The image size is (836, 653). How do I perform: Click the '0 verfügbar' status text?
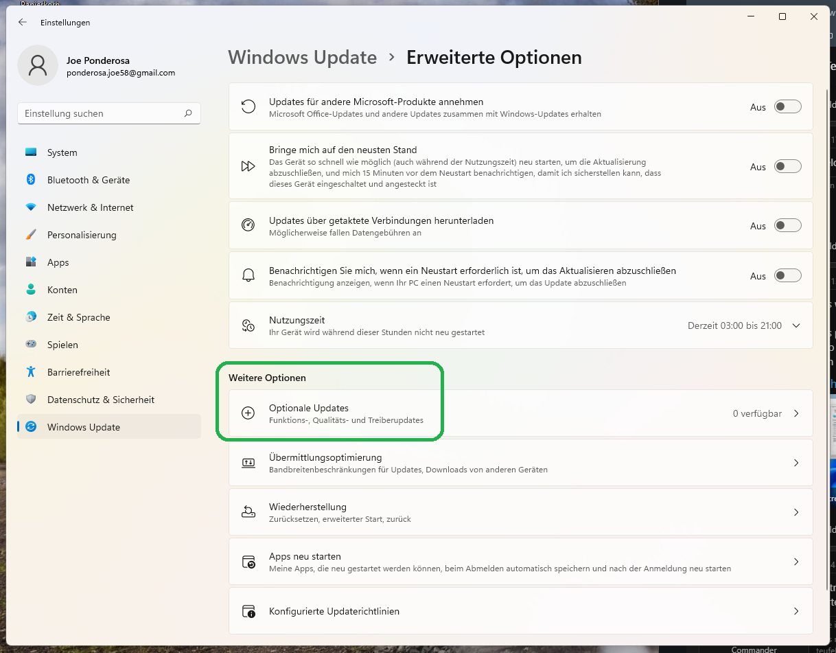tap(757, 413)
